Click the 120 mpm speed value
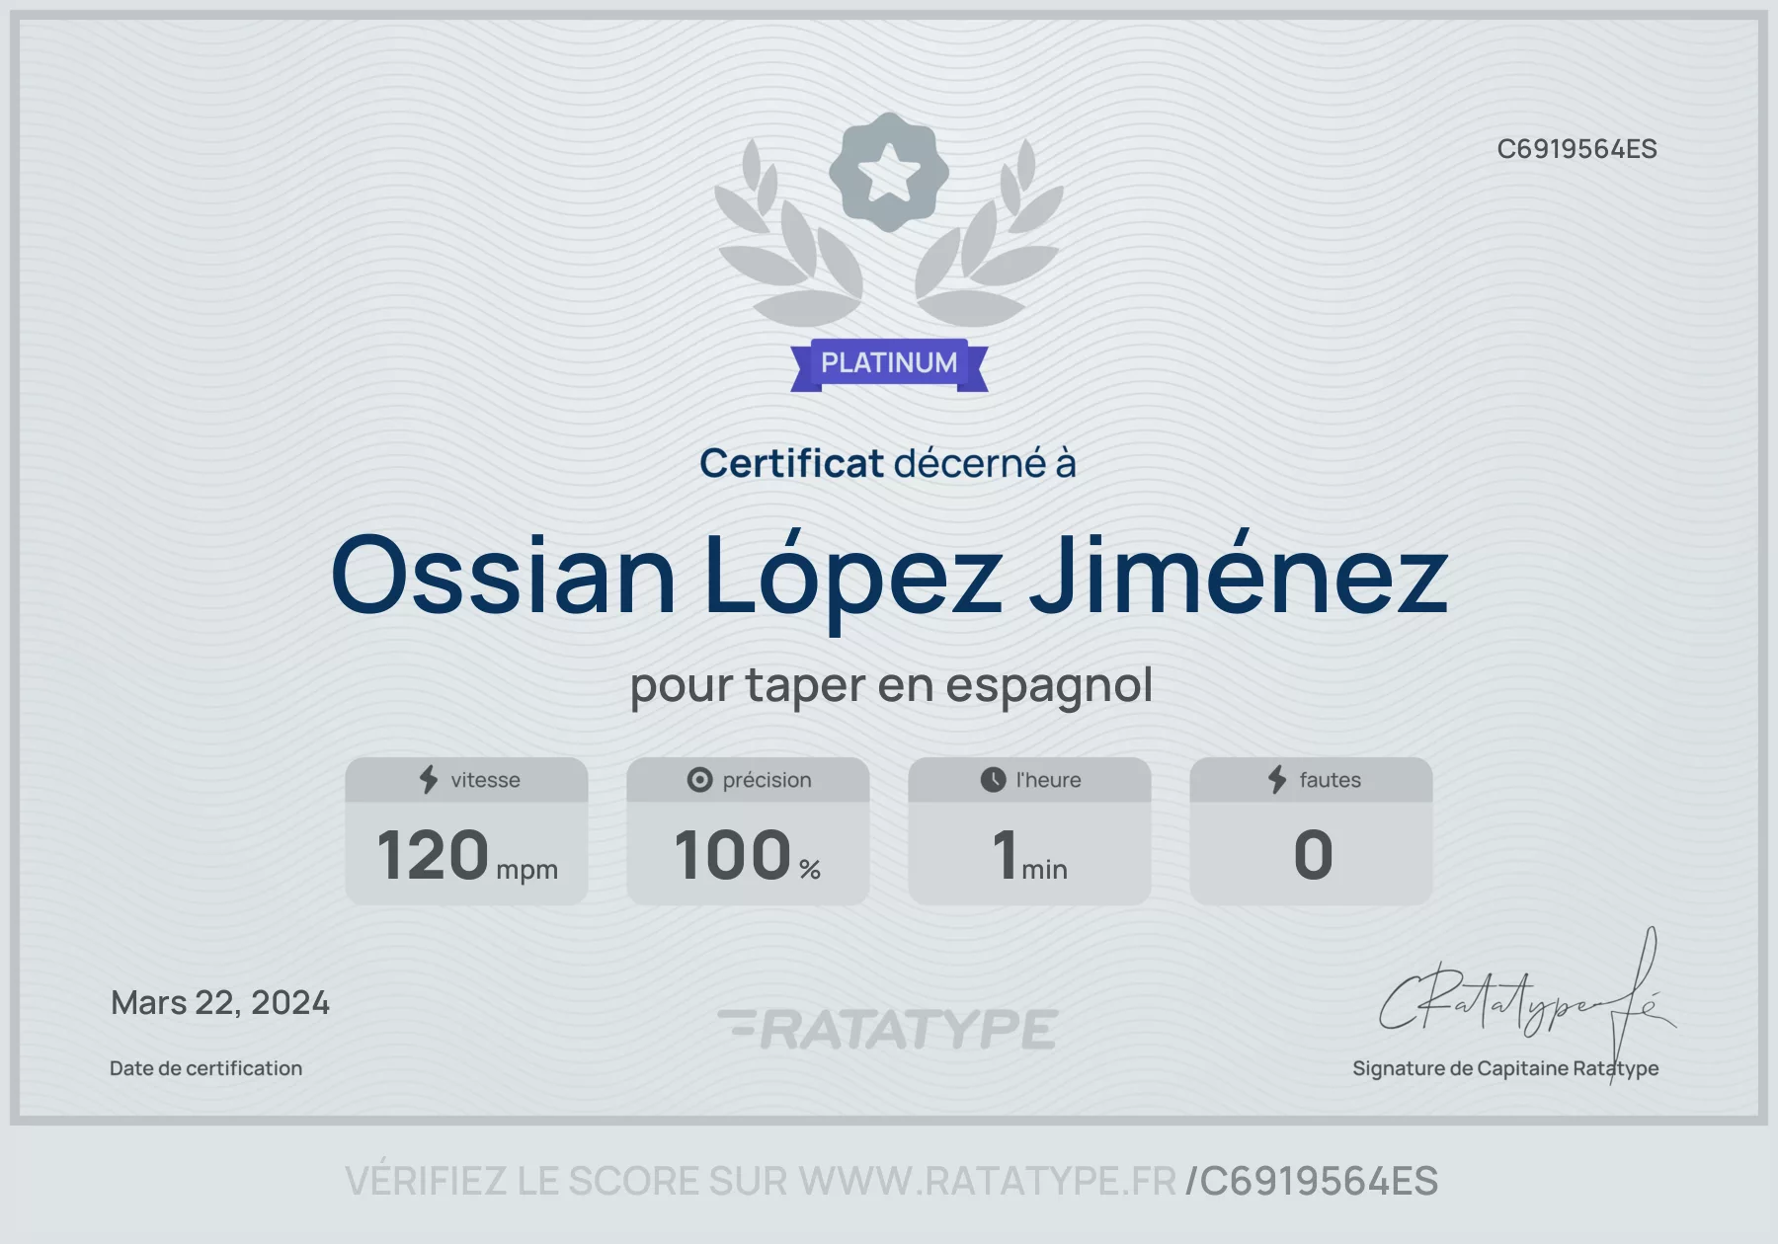1778x1244 pixels. coord(466,855)
